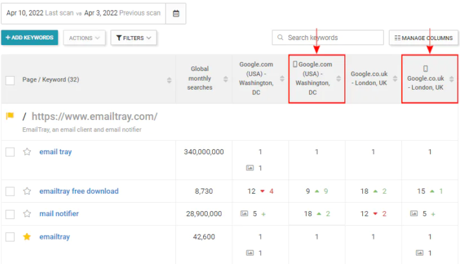Open the scan date range selector
460x264 pixels.
tap(83, 12)
